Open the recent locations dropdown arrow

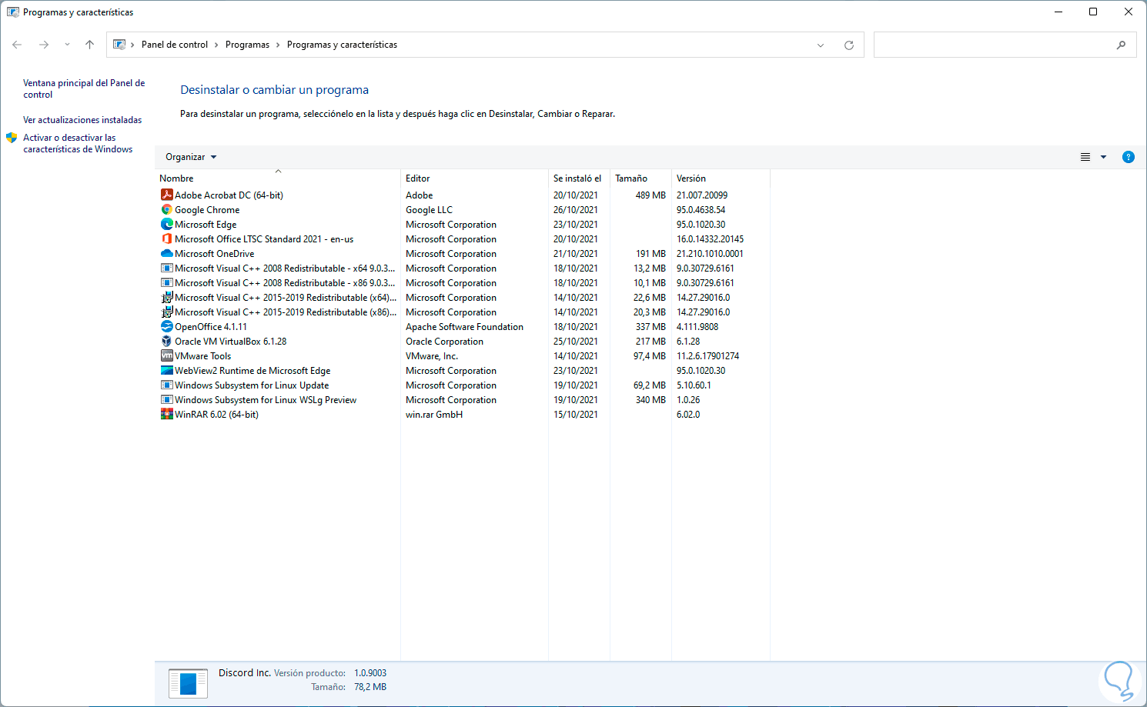tap(67, 45)
